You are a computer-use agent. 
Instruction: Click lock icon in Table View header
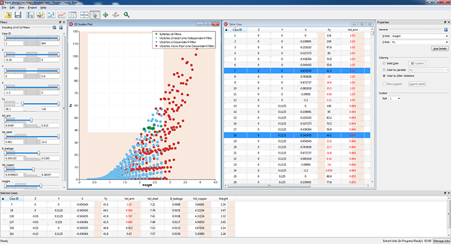click(x=226, y=30)
